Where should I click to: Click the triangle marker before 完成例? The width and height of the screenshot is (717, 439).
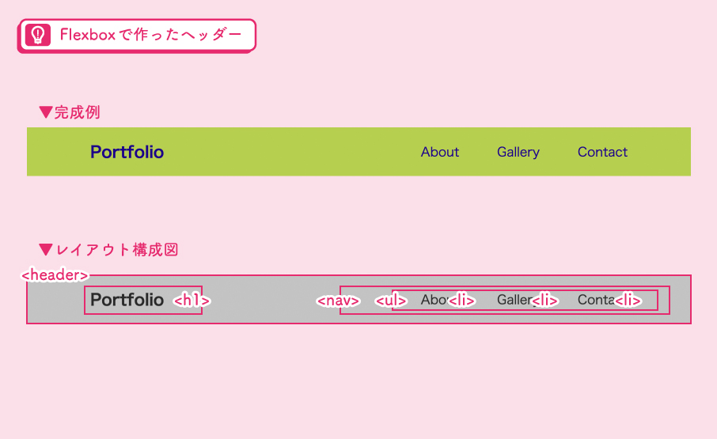pyautogui.click(x=45, y=112)
